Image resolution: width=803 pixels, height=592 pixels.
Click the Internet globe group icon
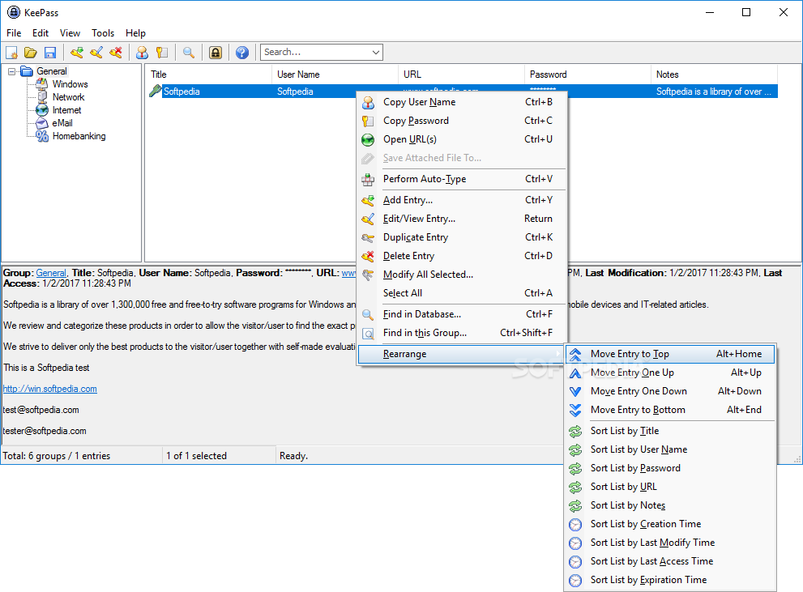42,110
